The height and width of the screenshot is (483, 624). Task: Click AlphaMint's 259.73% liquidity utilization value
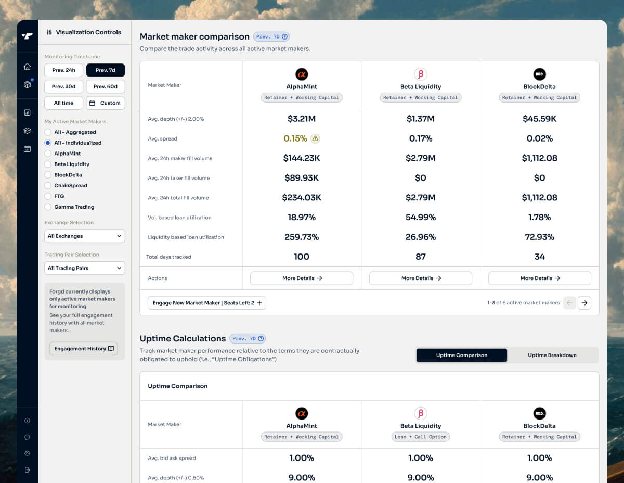(302, 237)
